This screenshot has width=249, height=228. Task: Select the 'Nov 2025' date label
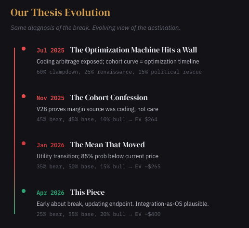51,98
